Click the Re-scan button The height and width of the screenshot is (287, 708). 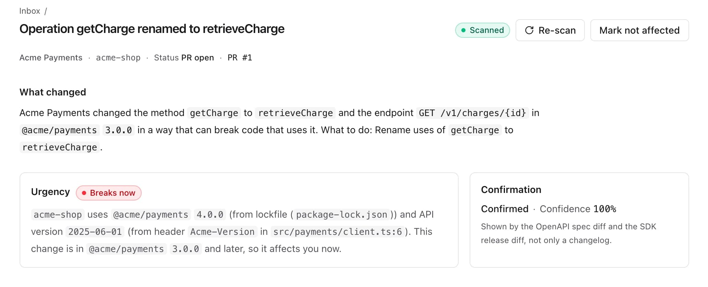[550, 30]
